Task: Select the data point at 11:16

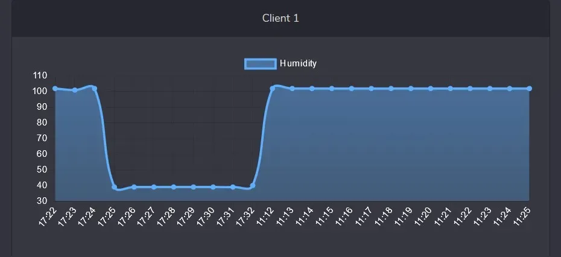Action: pos(352,89)
